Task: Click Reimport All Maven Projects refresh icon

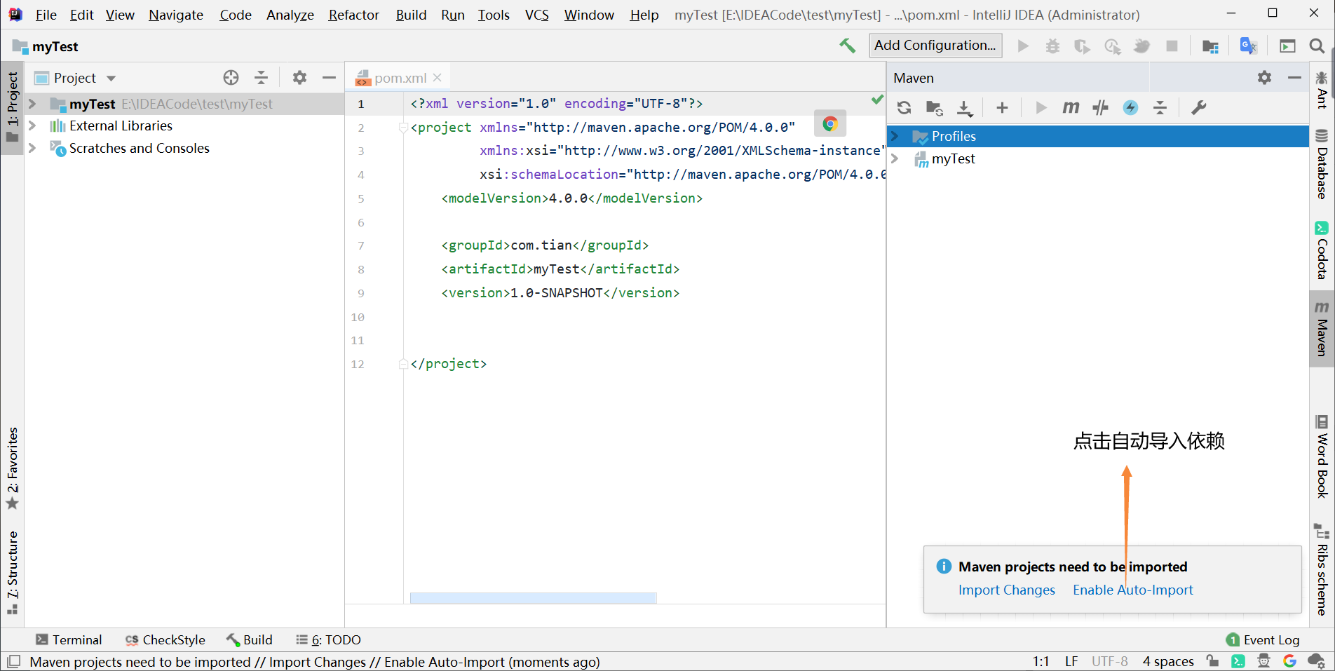Action: [904, 108]
